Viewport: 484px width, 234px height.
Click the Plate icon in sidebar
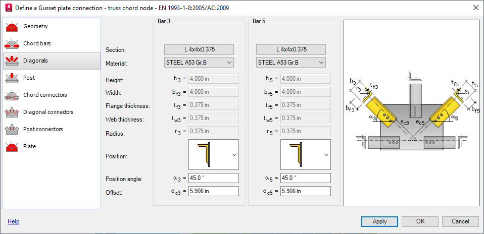click(12, 146)
